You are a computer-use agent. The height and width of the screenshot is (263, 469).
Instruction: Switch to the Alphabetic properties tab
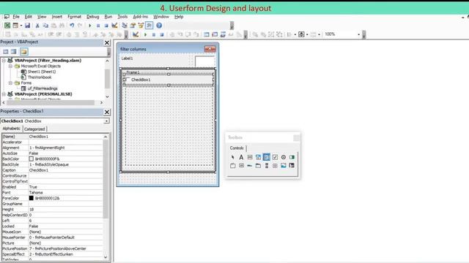(x=12, y=129)
